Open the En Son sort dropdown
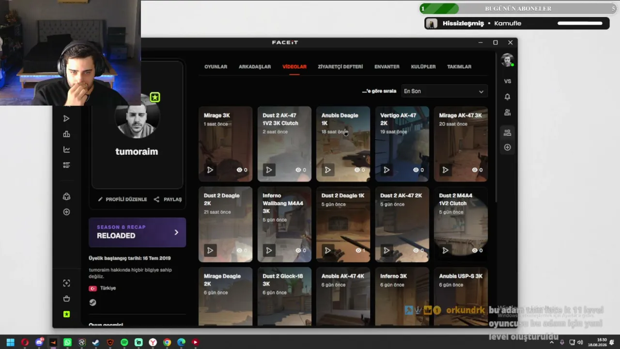Image resolution: width=620 pixels, height=349 pixels. click(444, 91)
